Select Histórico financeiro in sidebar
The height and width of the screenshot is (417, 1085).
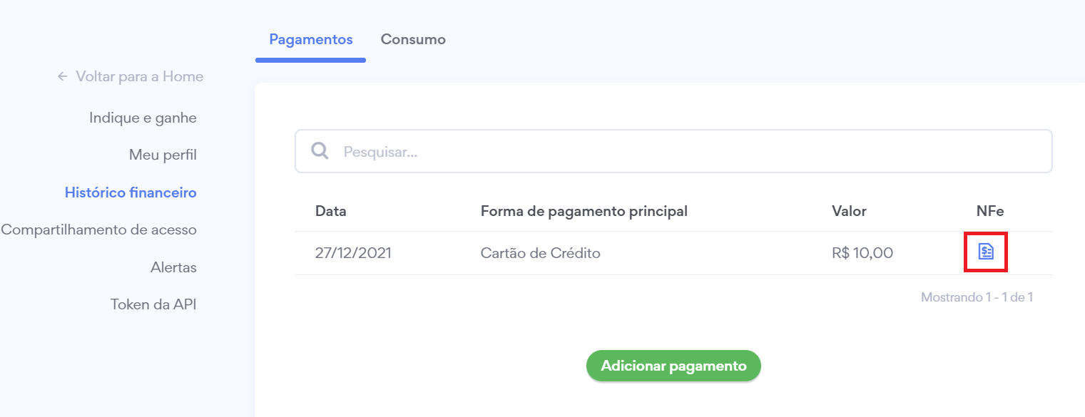click(131, 192)
